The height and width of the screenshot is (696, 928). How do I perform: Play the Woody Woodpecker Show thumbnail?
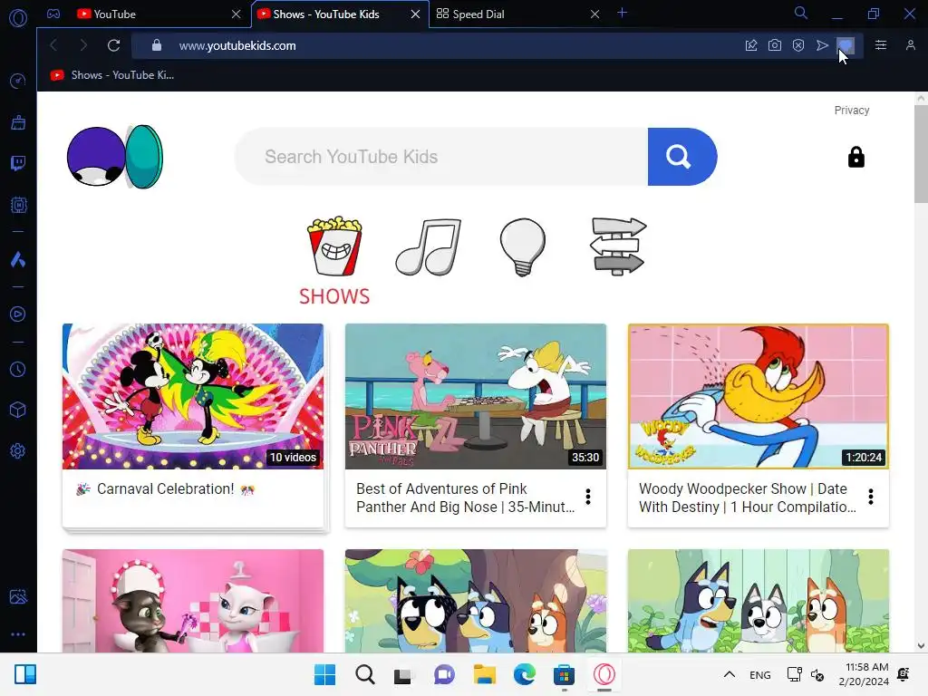coord(759,397)
